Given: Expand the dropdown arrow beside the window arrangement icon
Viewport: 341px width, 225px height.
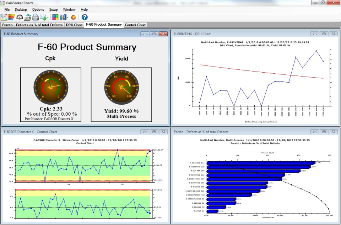Looking at the screenshot, I should 67,17.
